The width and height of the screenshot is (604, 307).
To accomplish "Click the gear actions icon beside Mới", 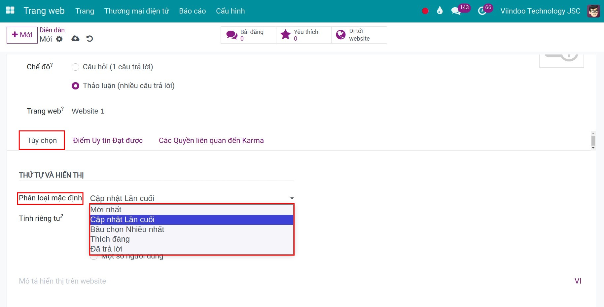I will click(59, 39).
